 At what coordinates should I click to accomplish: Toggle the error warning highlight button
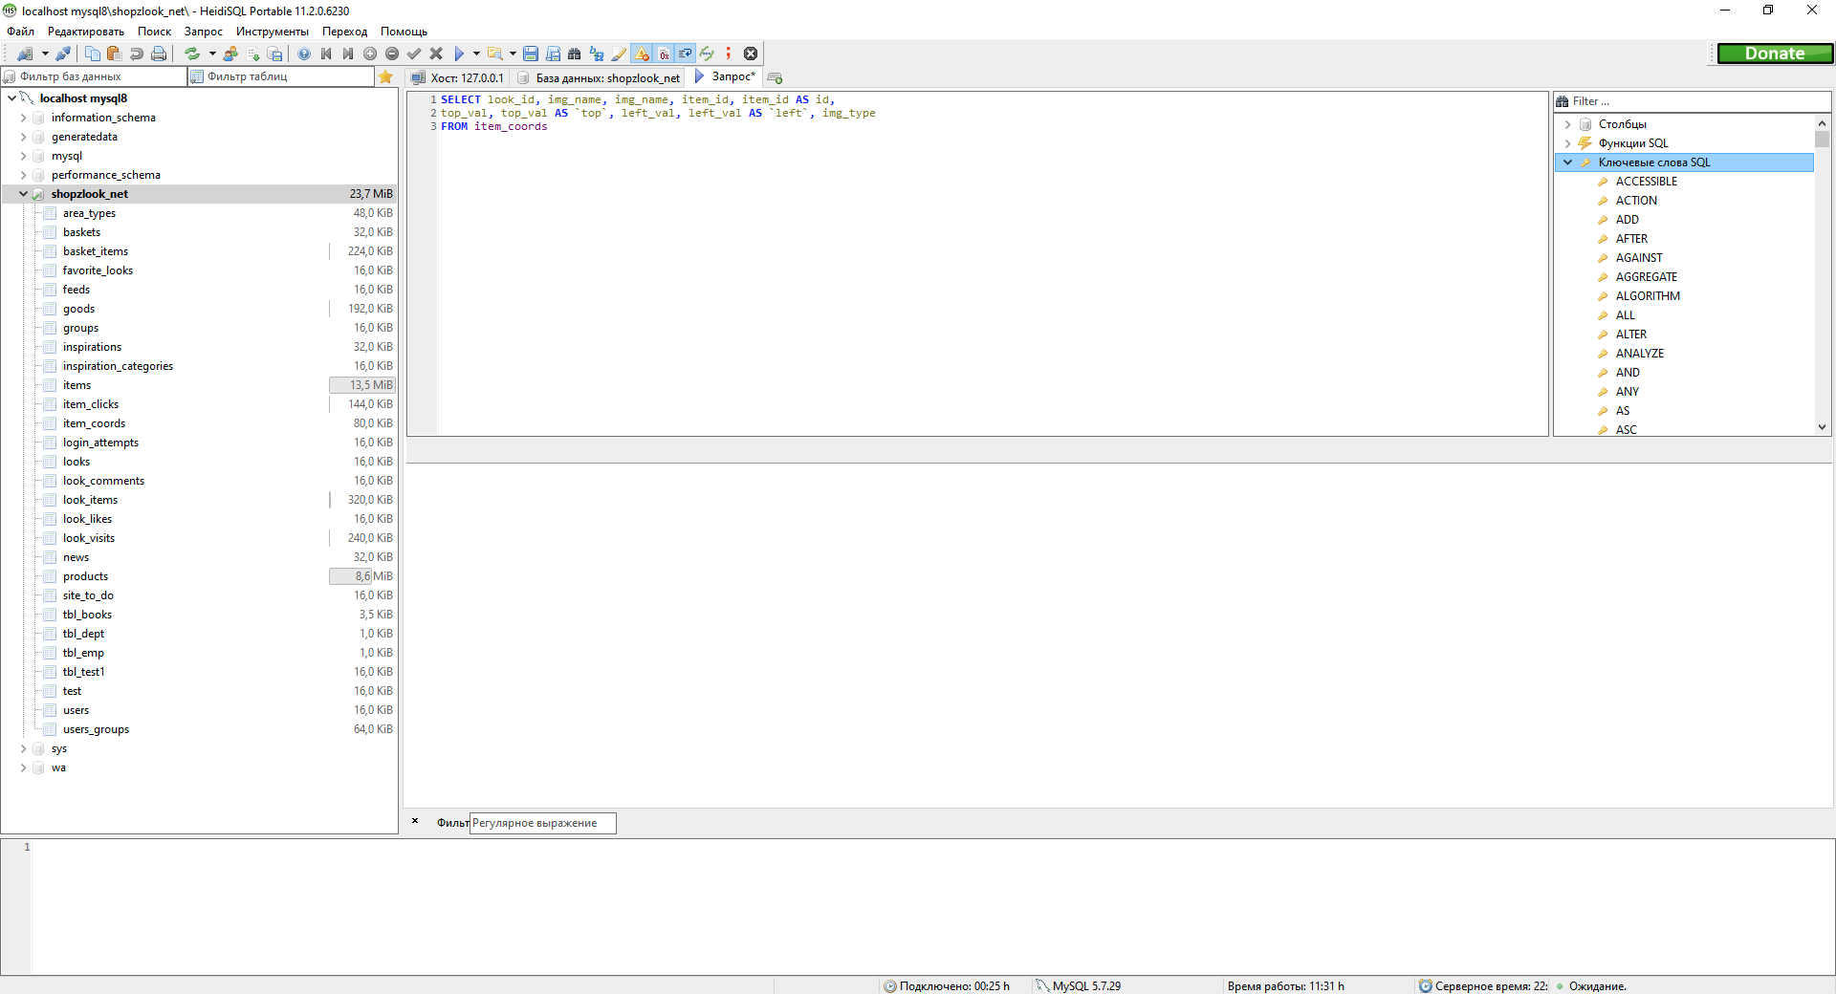pos(642,54)
